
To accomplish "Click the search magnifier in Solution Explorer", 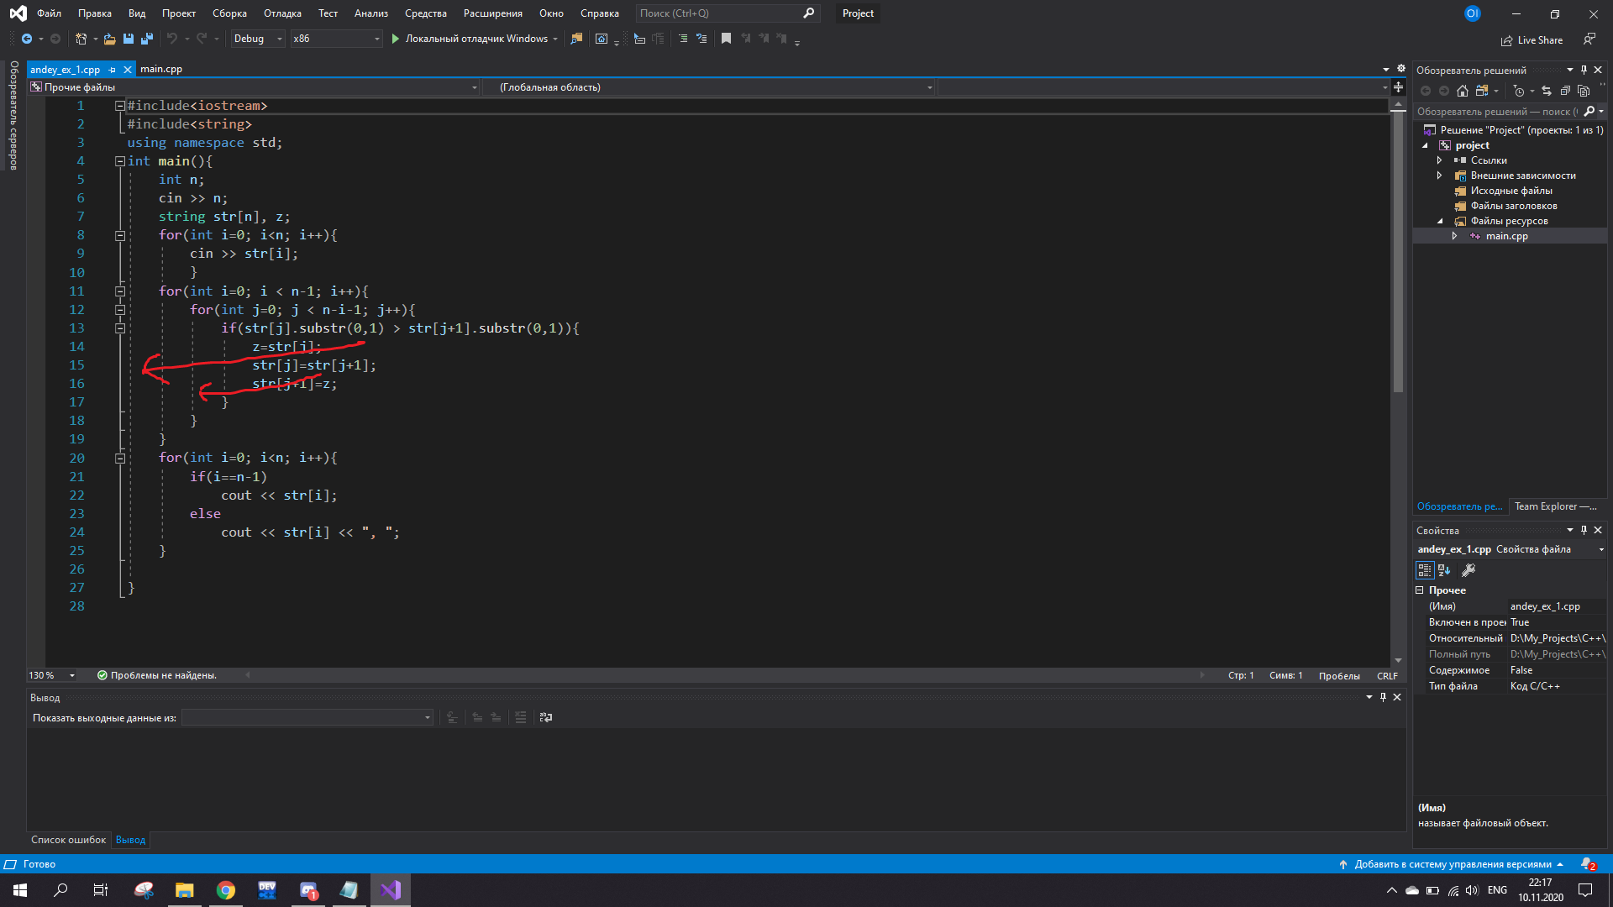I will click(1589, 111).
